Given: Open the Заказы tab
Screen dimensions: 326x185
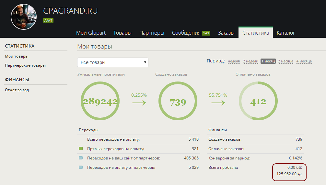Looking at the screenshot, I should tap(226, 33).
